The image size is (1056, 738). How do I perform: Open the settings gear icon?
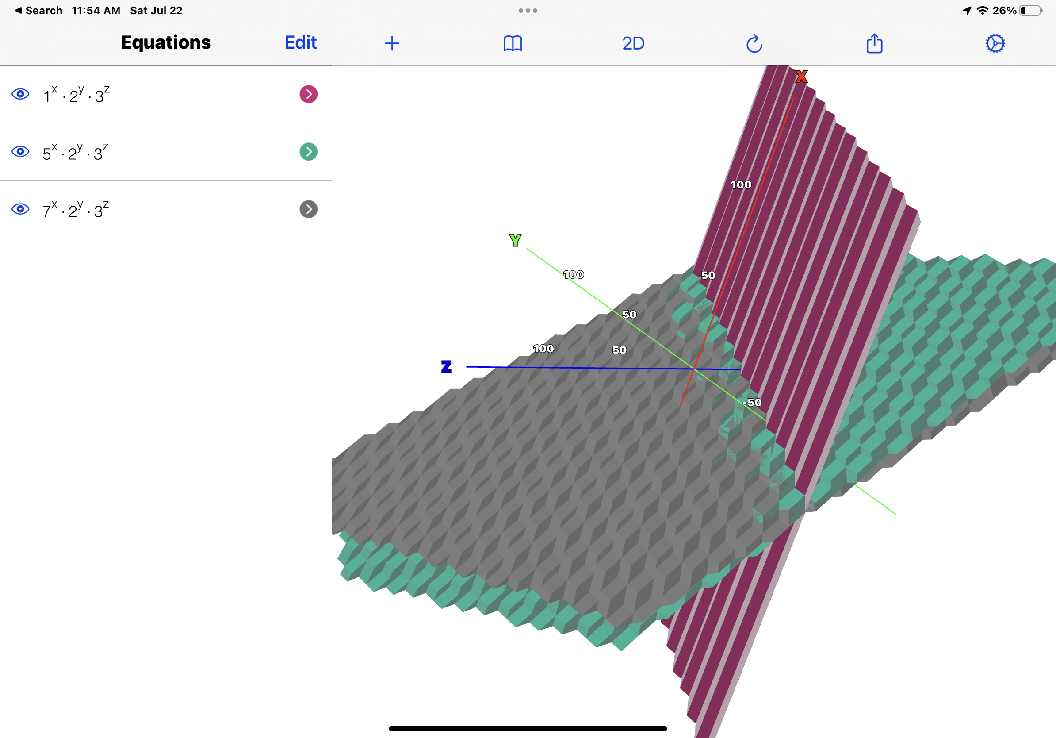pyautogui.click(x=995, y=44)
